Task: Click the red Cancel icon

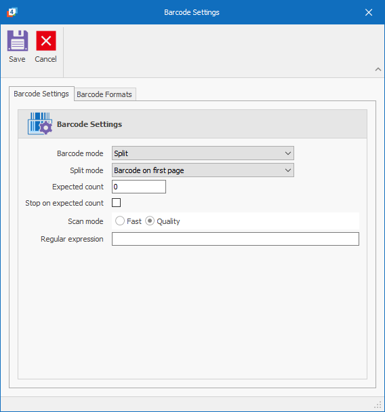Action: click(46, 41)
